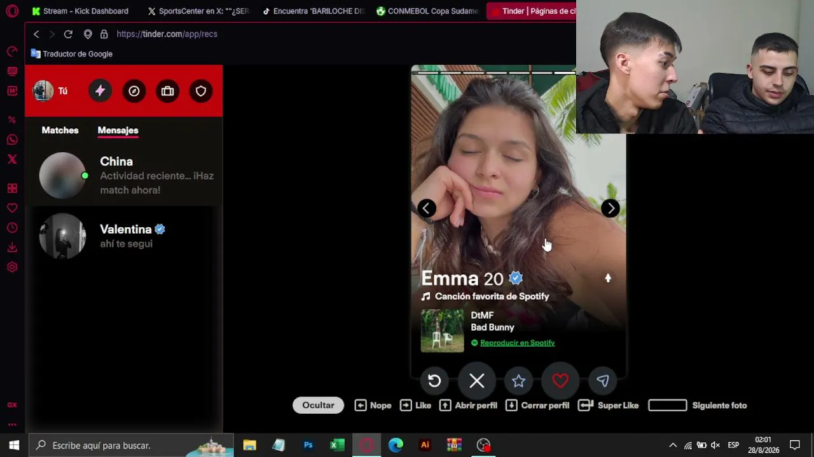Screen dimensions: 814x457
Task: Give a Super Like with star button
Action: [x=518, y=381]
